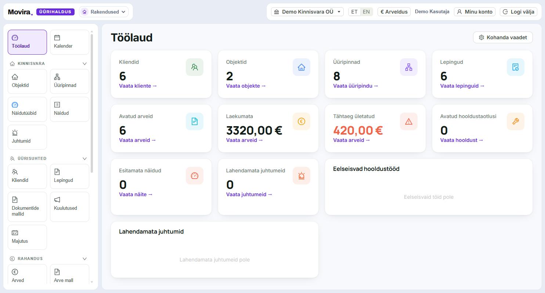
Task: Click the sidebar scroll down arrow
Action: coord(92,282)
